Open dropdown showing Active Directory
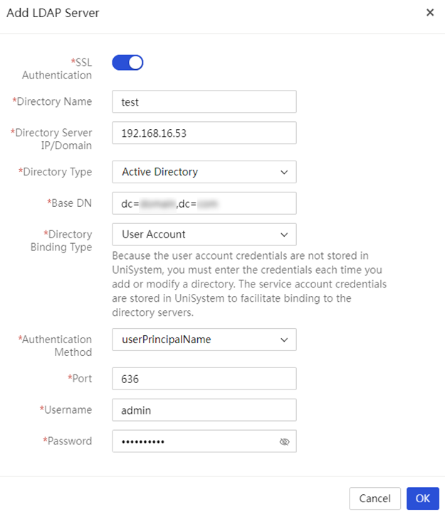445x515 pixels. (x=204, y=172)
